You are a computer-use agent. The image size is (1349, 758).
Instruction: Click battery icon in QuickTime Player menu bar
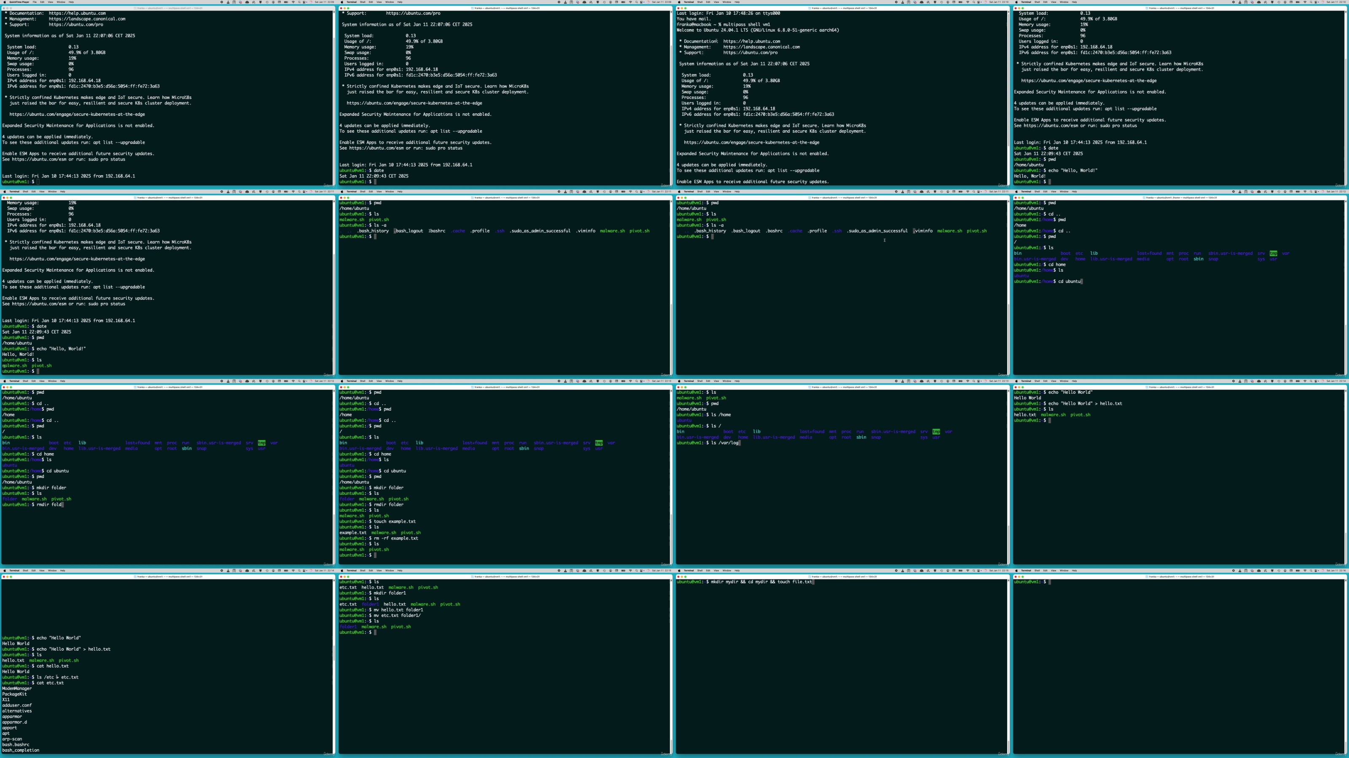(287, 2)
